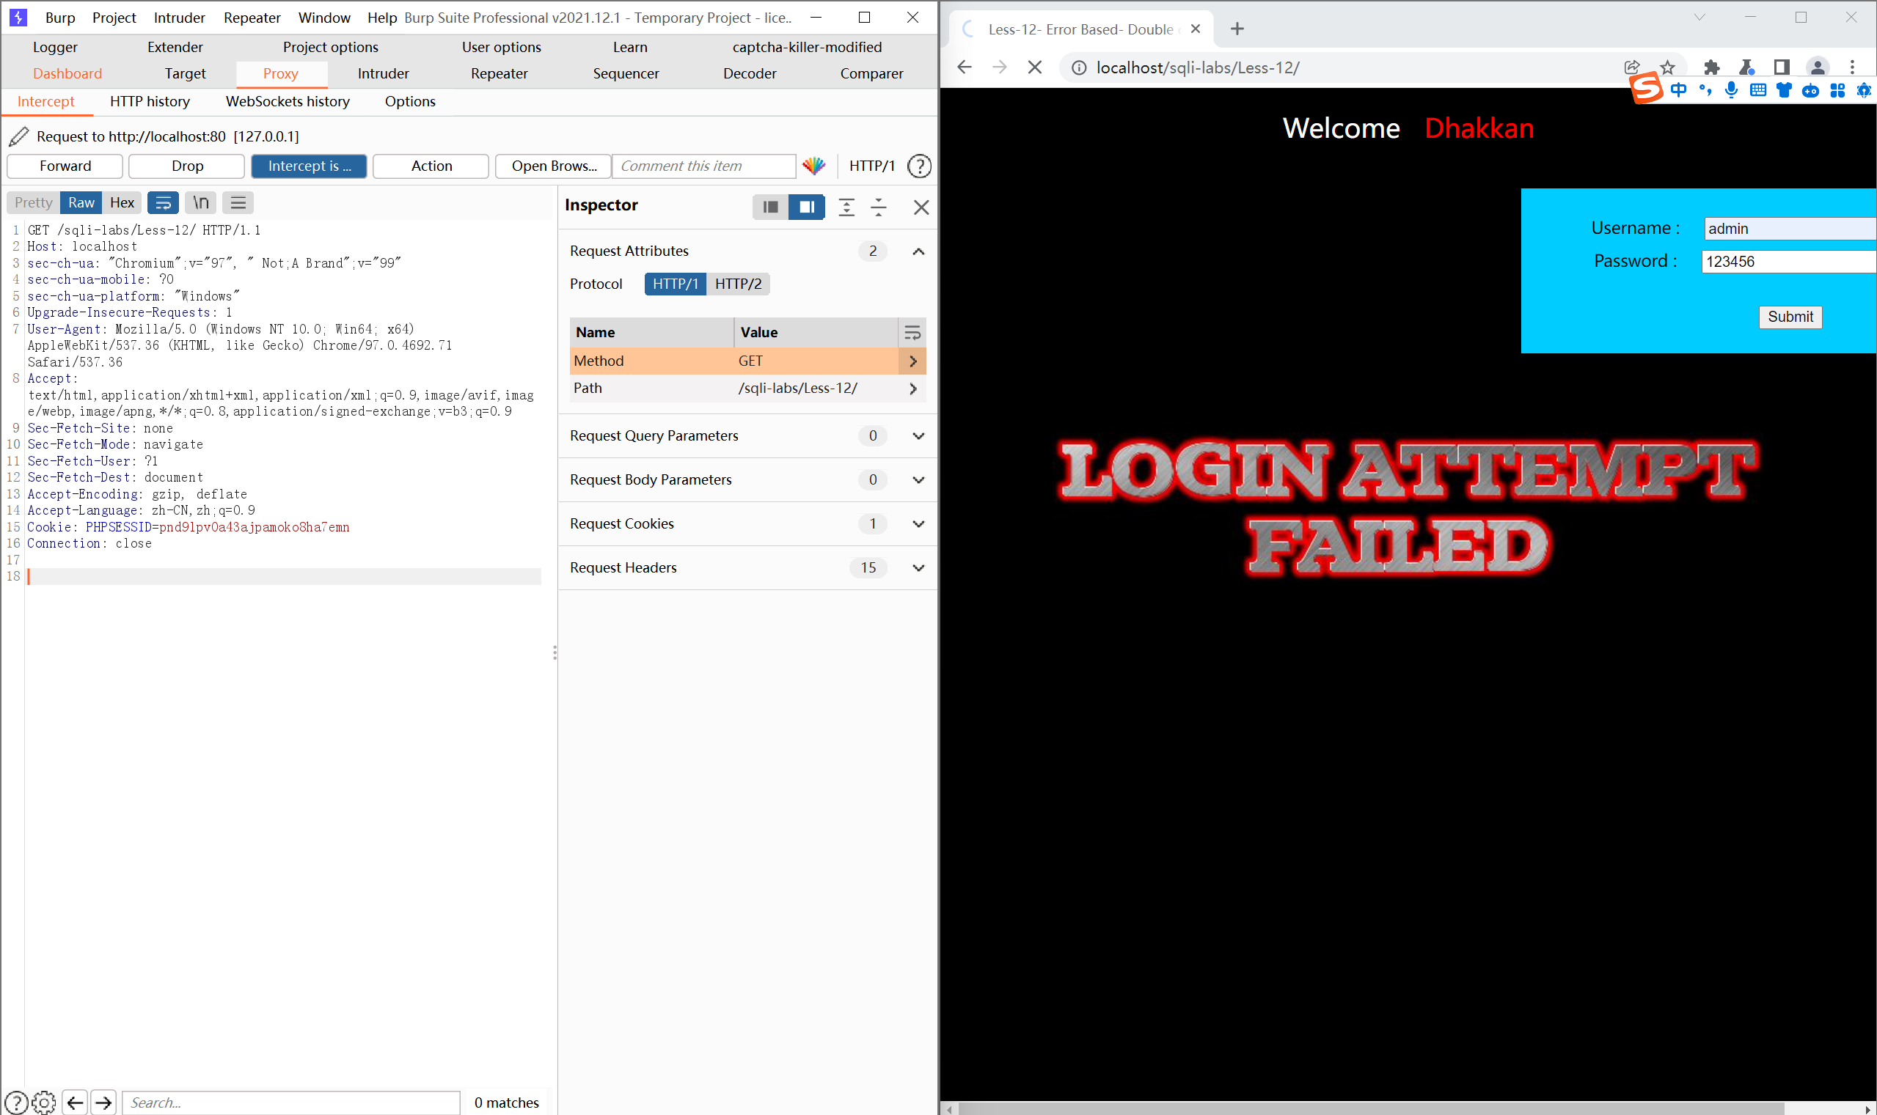Viewport: 1877px width, 1115px height.
Task: Toggle non-printable characters display (\n)
Action: (201, 203)
